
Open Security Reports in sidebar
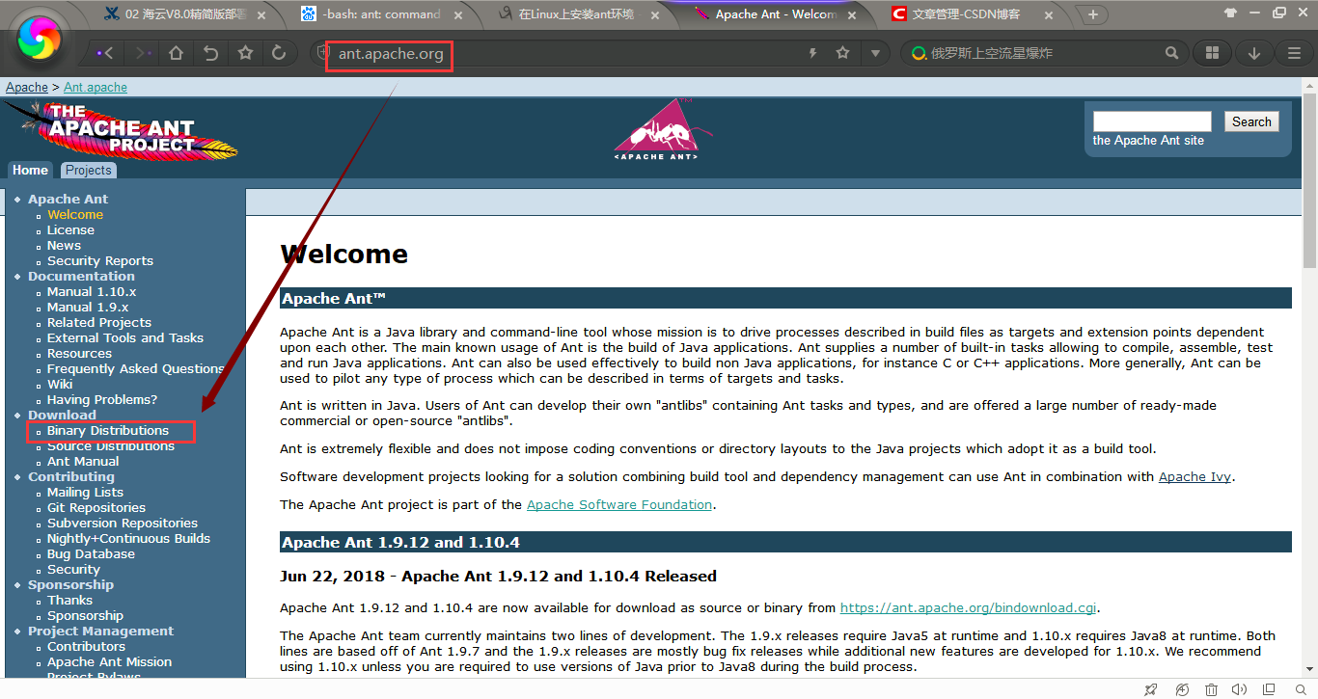pos(100,261)
